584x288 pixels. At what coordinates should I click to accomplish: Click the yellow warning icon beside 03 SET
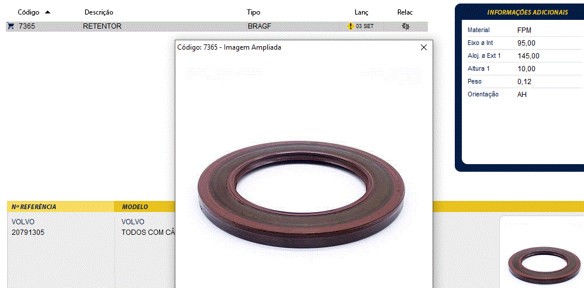coord(350,26)
